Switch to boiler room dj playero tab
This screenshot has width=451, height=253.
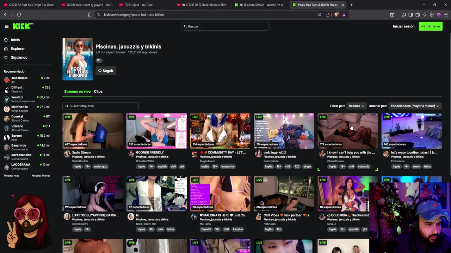(x=86, y=5)
